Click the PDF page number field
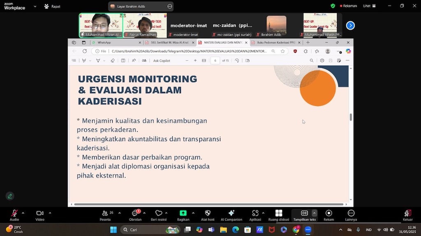Viewport: 421px width, 236px height. point(215,60)
